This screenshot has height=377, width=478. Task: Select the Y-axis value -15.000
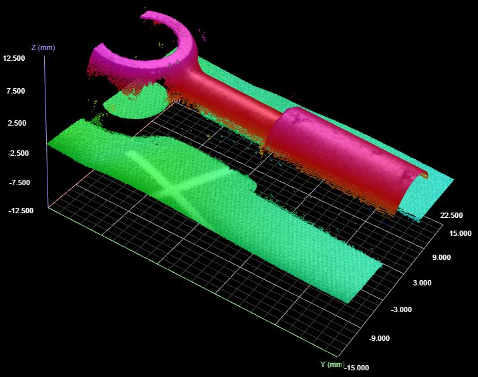point(357,368)
